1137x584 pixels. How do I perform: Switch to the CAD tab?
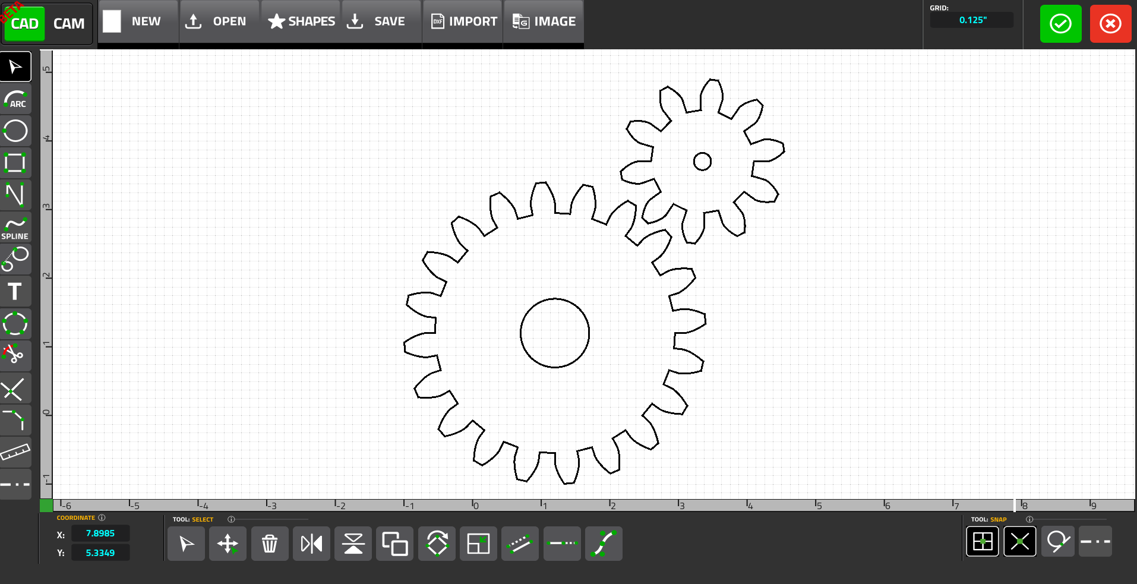24,23
